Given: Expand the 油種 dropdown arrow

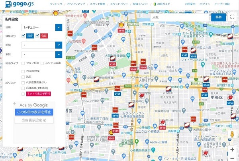Looking at the screenshot, I should click(59, 27).
